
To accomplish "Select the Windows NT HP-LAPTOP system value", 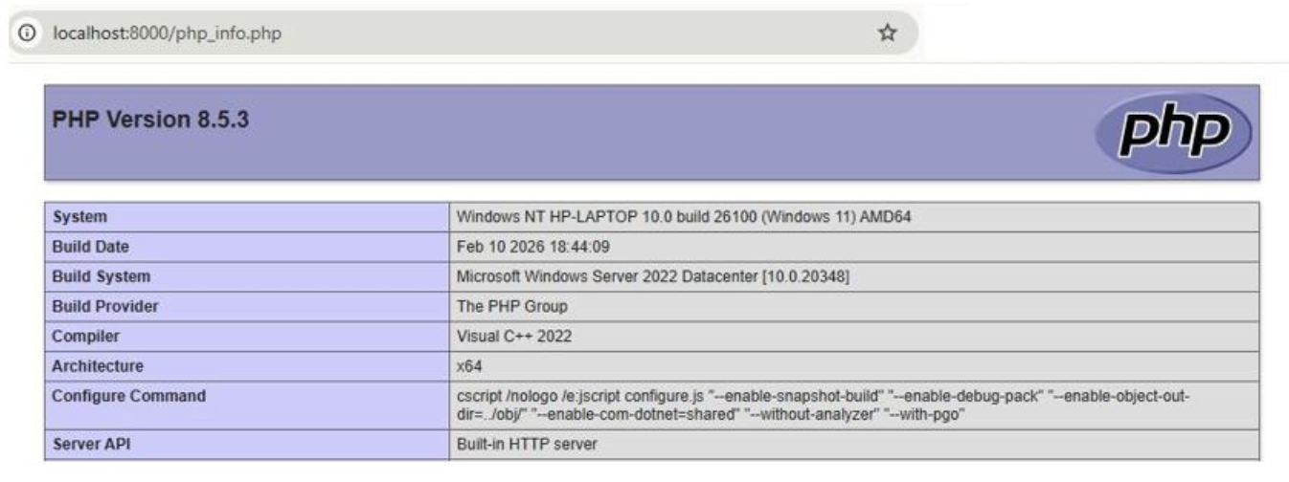I will [684, 217].
